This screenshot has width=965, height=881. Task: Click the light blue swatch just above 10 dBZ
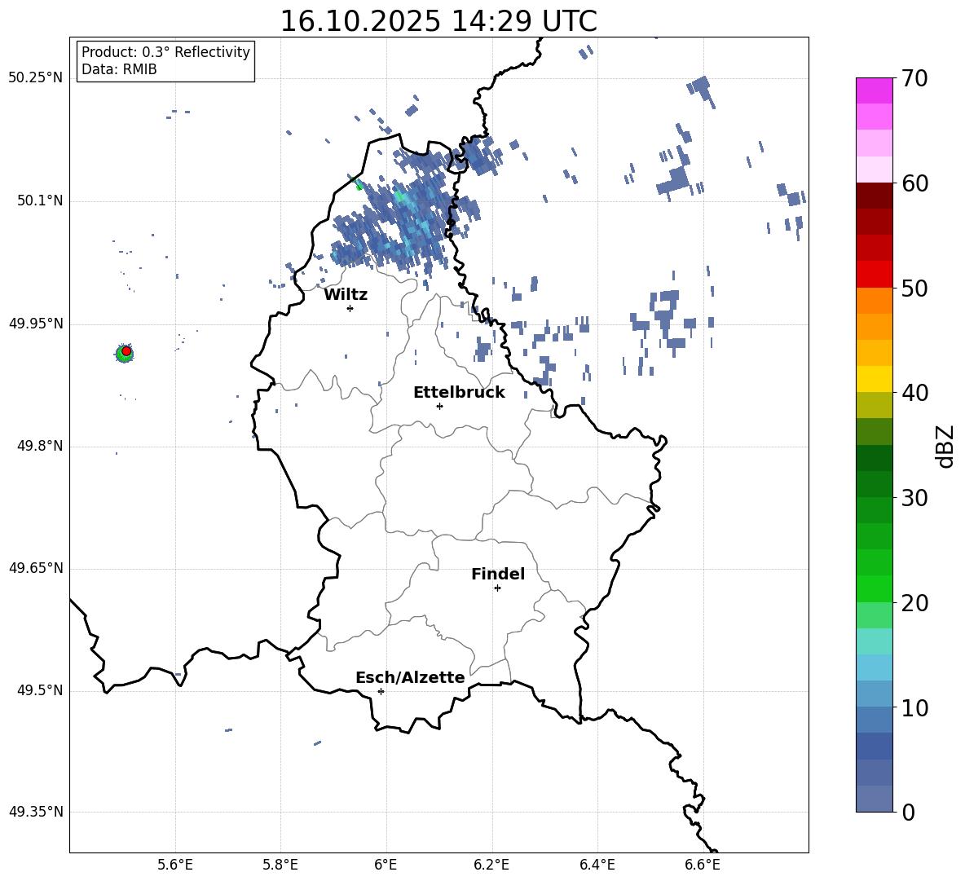click(875, 694)
